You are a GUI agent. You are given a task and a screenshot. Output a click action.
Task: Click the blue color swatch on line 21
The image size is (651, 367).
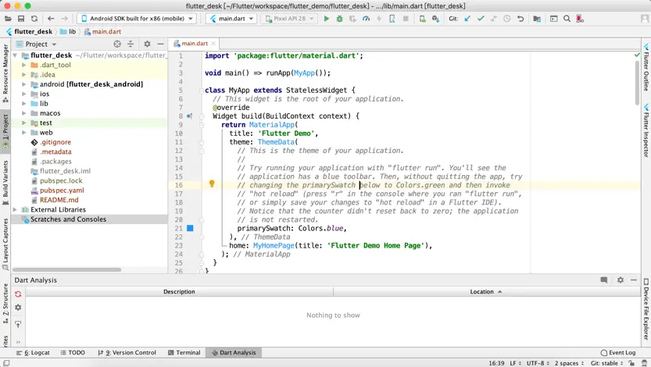pos(190,228)
